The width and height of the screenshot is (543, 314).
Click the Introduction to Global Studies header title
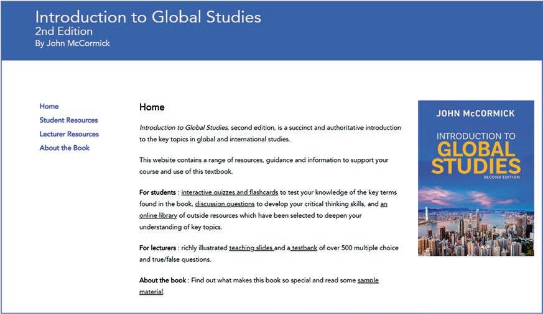[x=148, y=17]
